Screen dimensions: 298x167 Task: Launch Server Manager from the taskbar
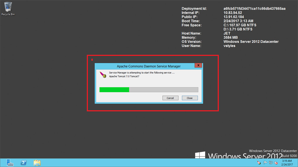tap(10, 163)
